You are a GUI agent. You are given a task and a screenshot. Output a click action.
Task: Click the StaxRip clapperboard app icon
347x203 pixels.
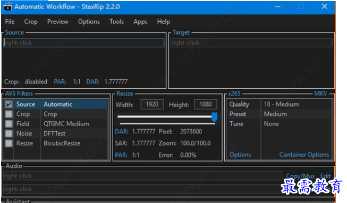(7, 6)
